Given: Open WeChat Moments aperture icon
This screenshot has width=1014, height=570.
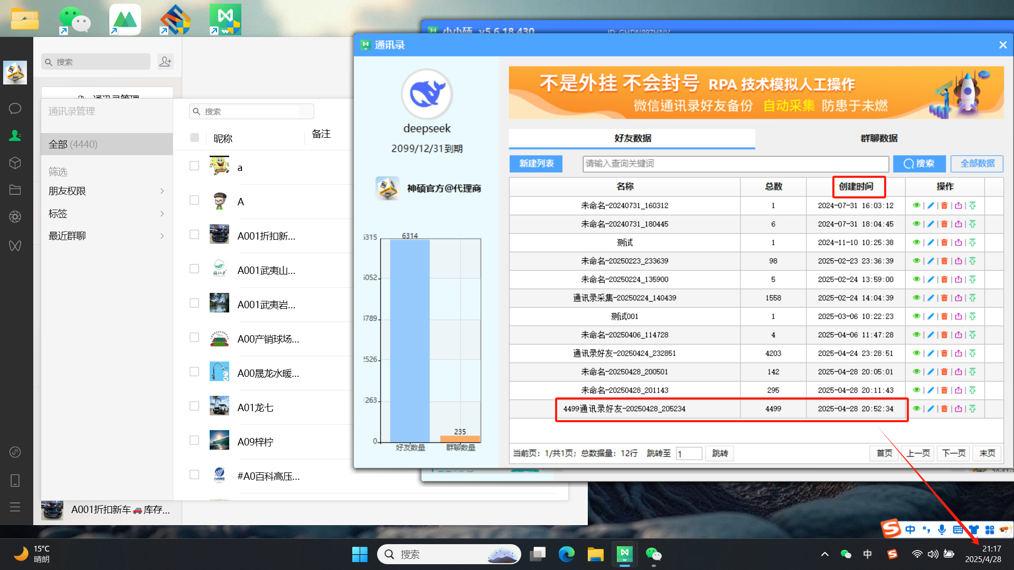Looking at the screenshot, I should pyautogui.click(x=15, y=217).
